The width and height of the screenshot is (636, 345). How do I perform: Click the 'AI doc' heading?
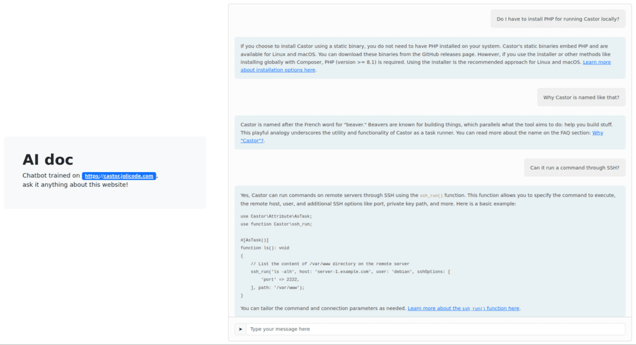[x=48, y=159]
